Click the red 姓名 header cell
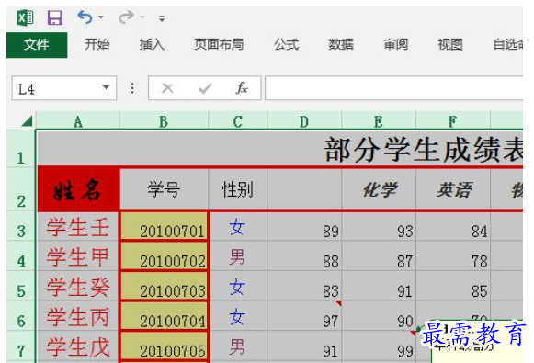This screenshot has width=534, height=363. (78, 189)
